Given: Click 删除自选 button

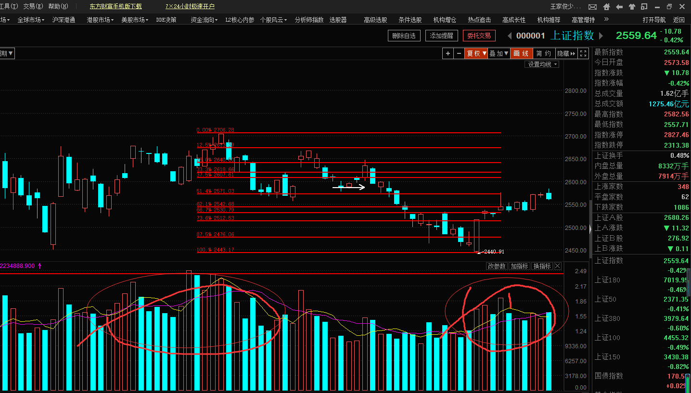Looking at the screenshot, I should click(x=404, y=36).
